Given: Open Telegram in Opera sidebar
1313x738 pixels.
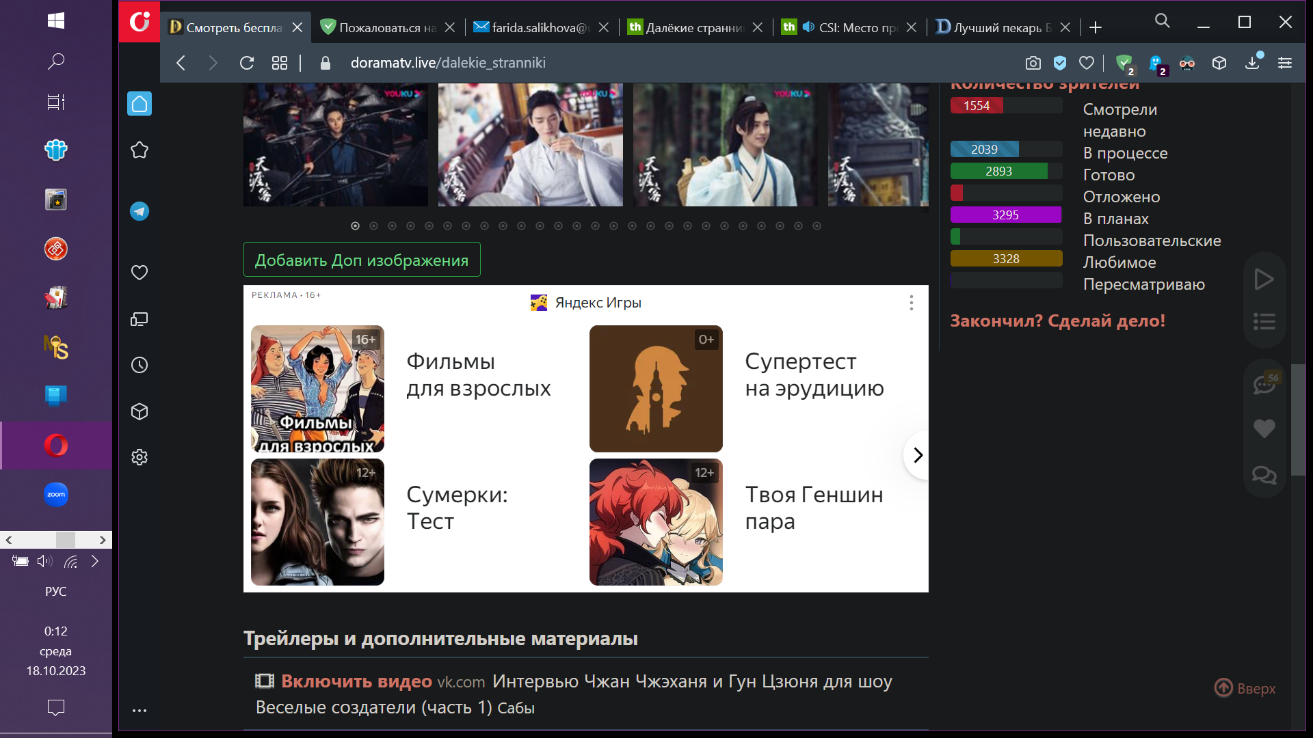Looking at the screenshot, I should [x=140, y=211].
